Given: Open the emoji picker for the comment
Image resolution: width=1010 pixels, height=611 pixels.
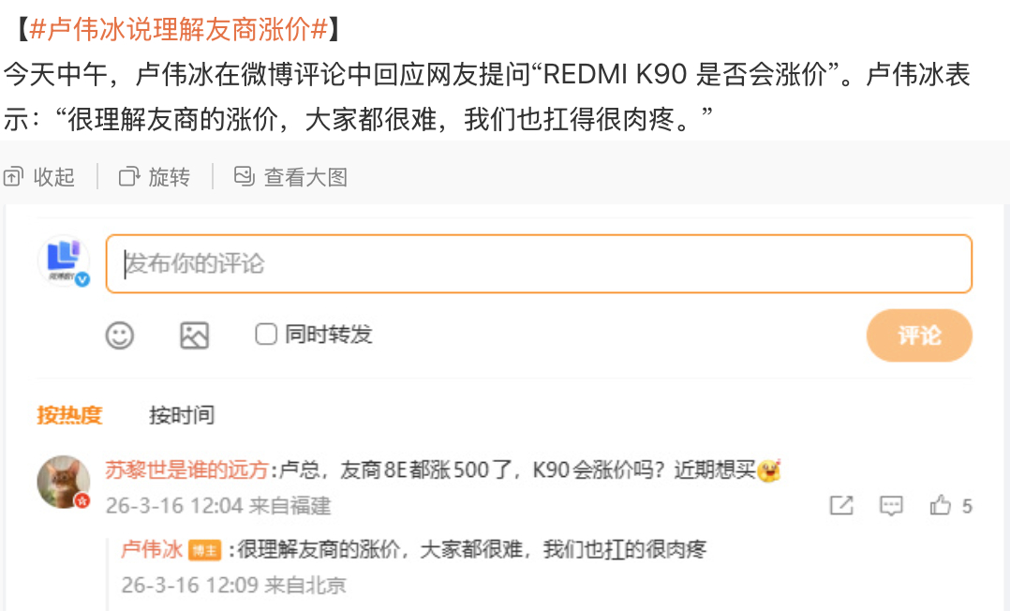Looking at the screenshot, I should pos(122,335).
